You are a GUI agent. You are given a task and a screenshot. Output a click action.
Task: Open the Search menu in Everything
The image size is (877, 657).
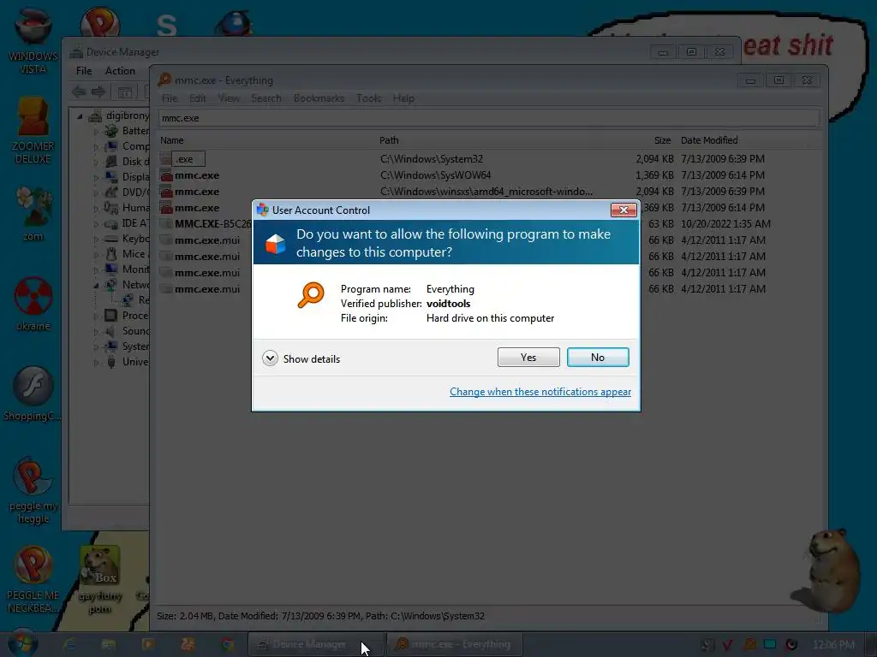coord(266,98)
